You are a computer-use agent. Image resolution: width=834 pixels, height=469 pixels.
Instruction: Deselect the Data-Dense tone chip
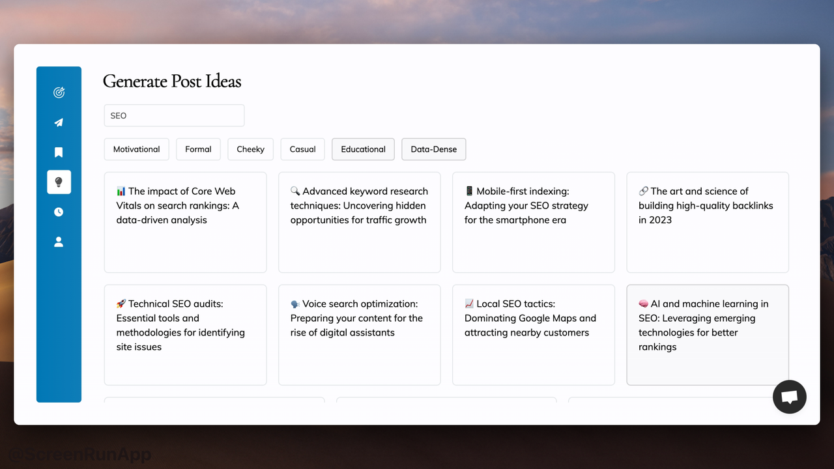coord(434,149)
